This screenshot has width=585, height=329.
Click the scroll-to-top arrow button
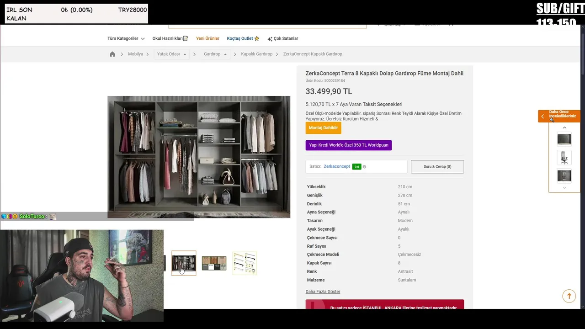click(569, 296)
